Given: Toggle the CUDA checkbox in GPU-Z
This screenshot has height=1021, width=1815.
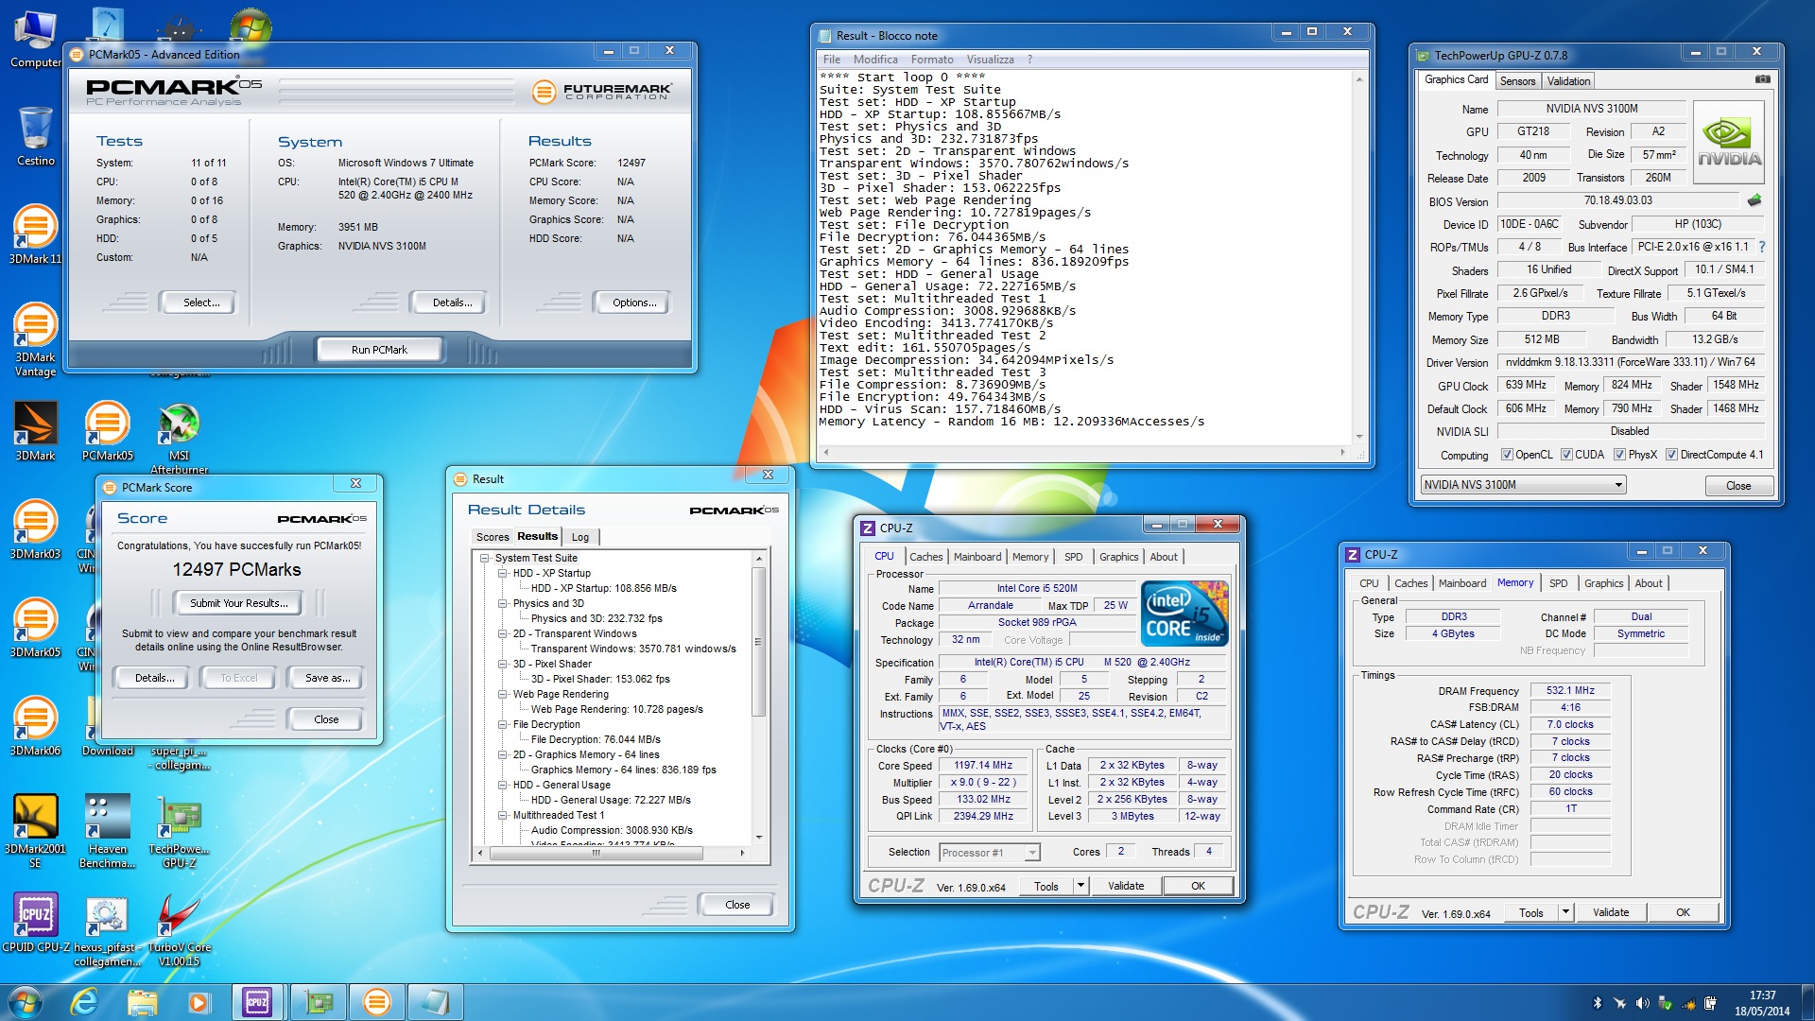Looking at the screenshot, I should tap(1566, 455).
